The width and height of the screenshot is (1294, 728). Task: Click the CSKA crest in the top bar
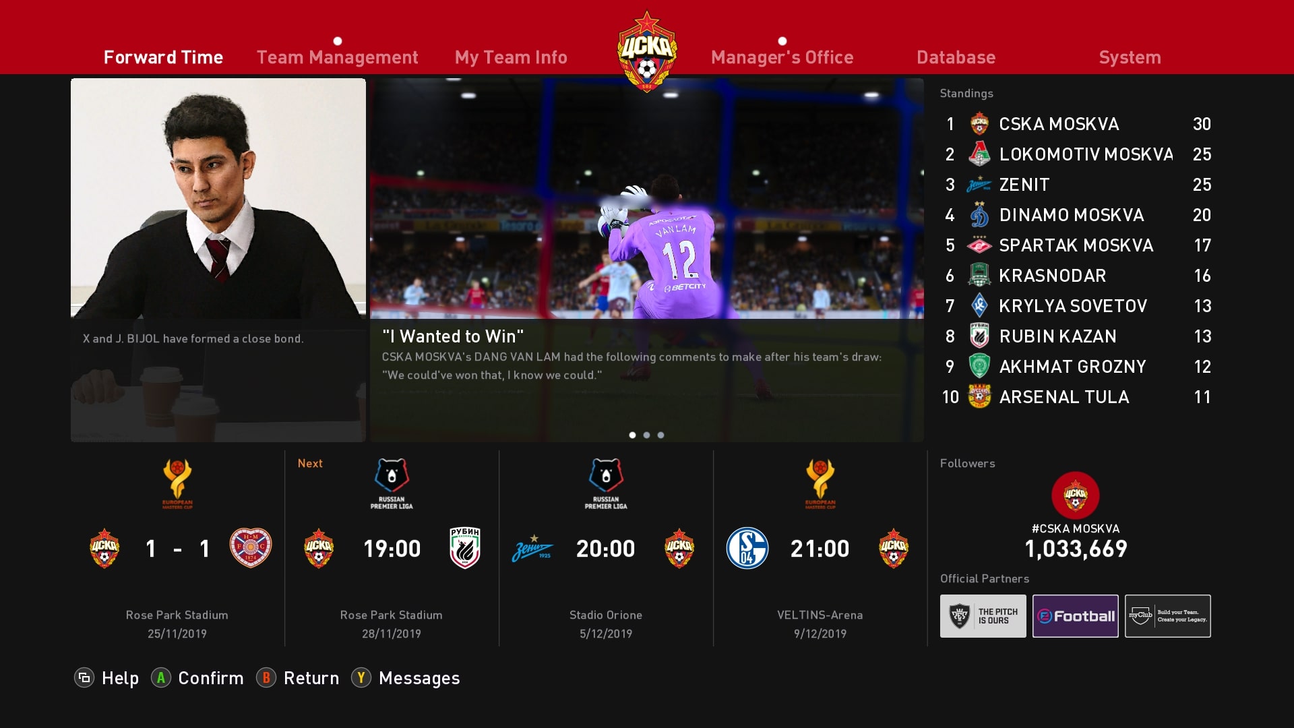pyautogui.click(x=647, y=51)
